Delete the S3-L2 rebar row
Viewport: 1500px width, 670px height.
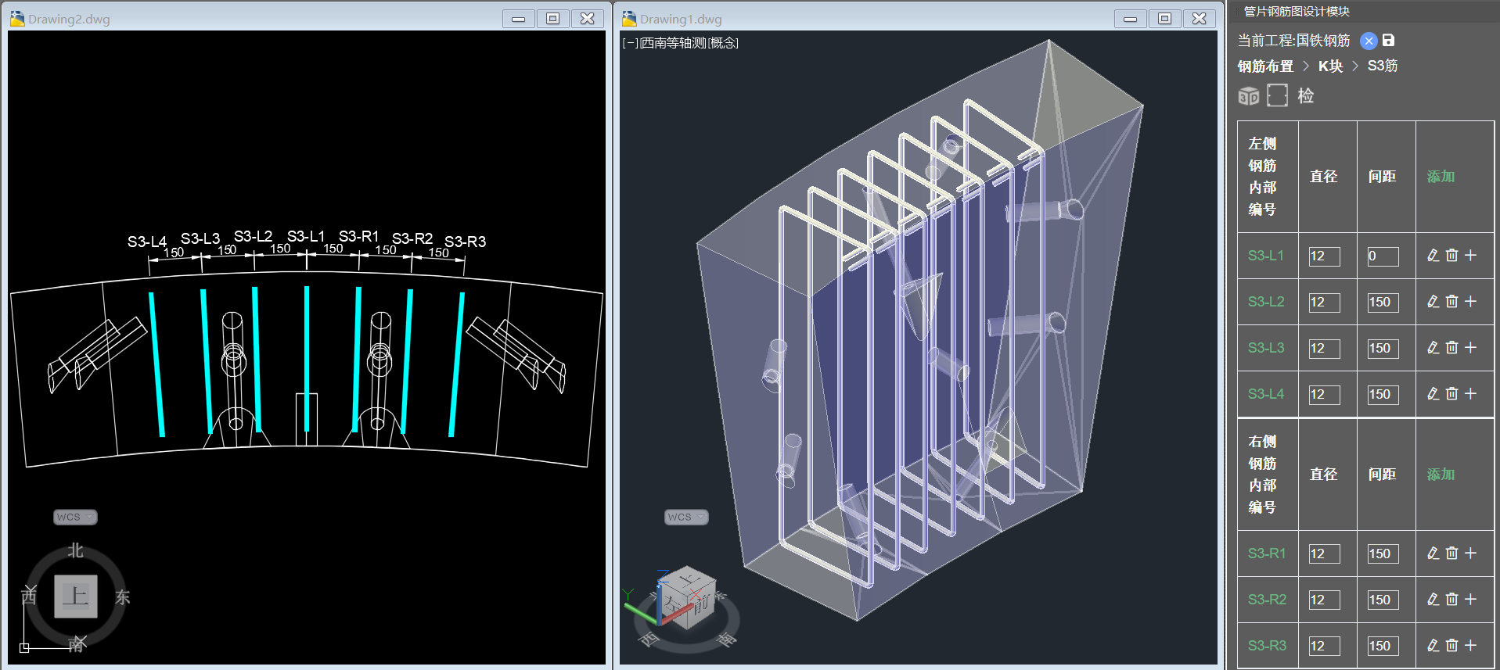[x=1451, y=302]
